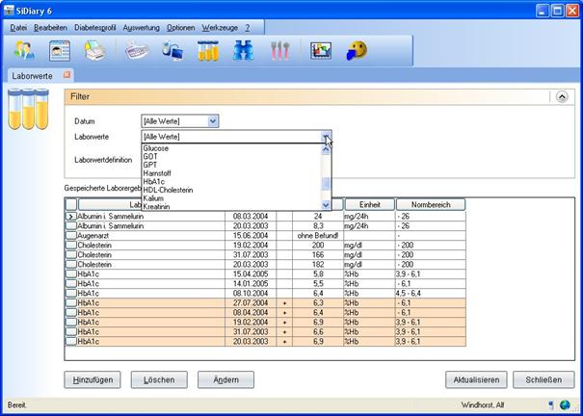This screenshot has height=416, width=583.
Task: Sort by the Einheit column header
Action: pyautogui.click(x=370, y=205)
